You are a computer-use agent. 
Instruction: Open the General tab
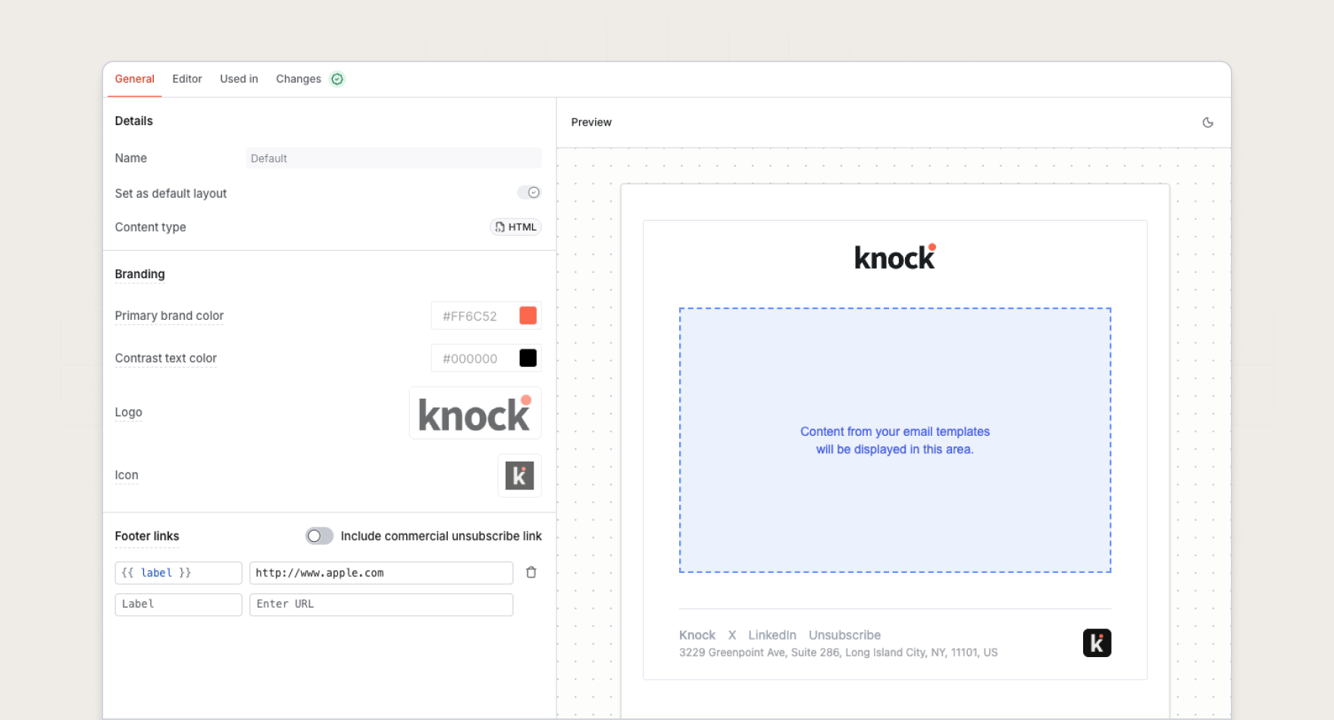coord(134,79)
